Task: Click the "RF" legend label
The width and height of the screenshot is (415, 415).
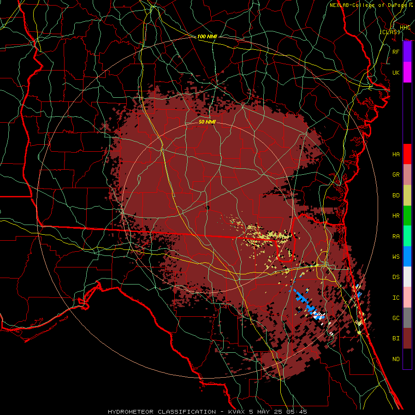Action: click(396, 52)
